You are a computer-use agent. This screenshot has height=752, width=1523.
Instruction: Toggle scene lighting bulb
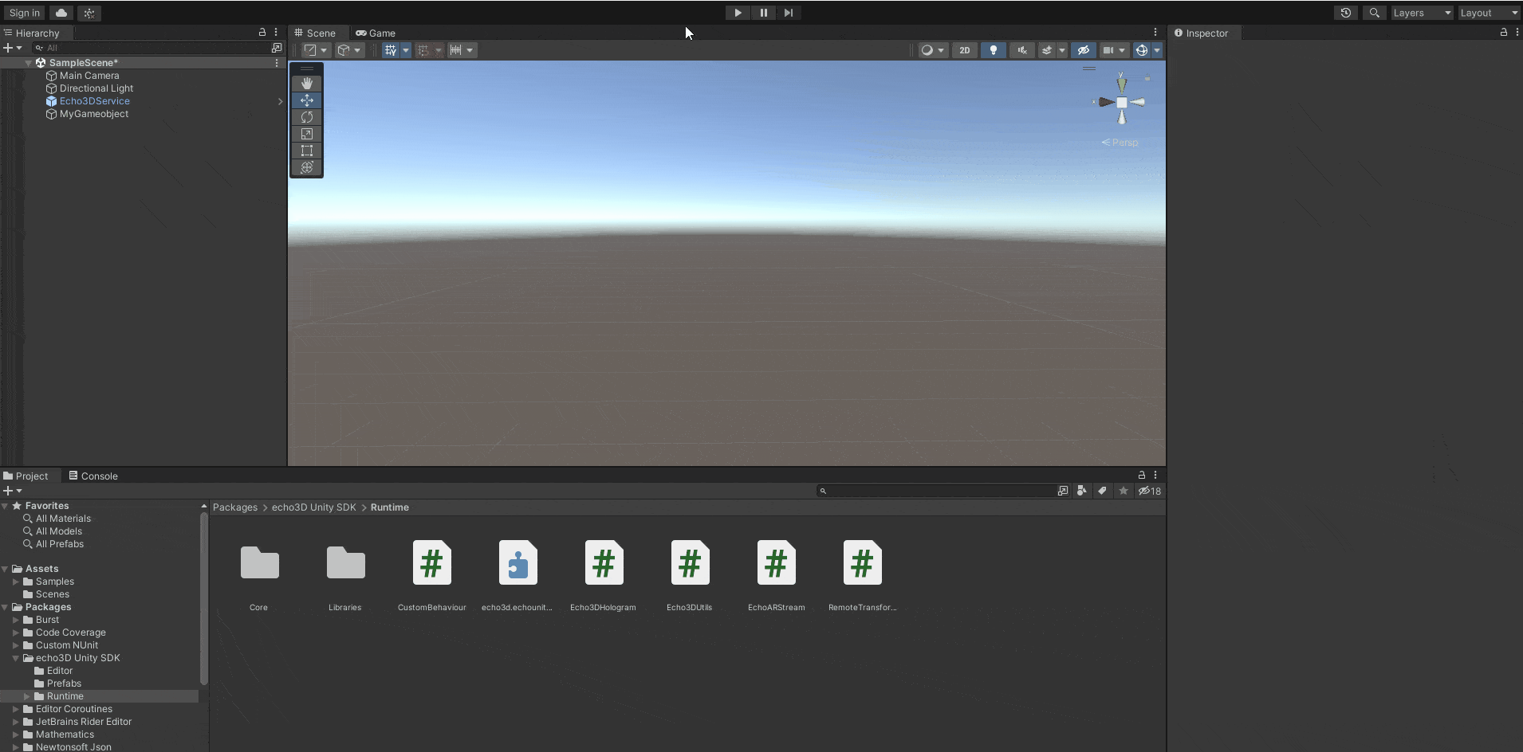(993, 50)
